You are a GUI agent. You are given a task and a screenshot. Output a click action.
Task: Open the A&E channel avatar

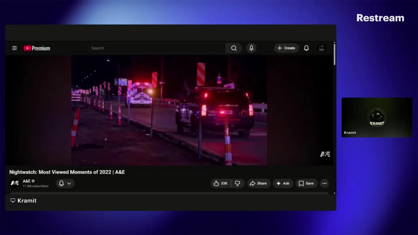click(x=15, y=183)
